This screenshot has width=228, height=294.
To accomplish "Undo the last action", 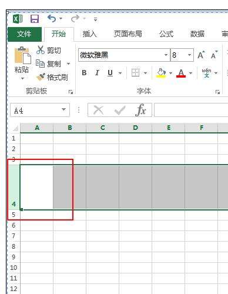I will [x=52, y=19].
